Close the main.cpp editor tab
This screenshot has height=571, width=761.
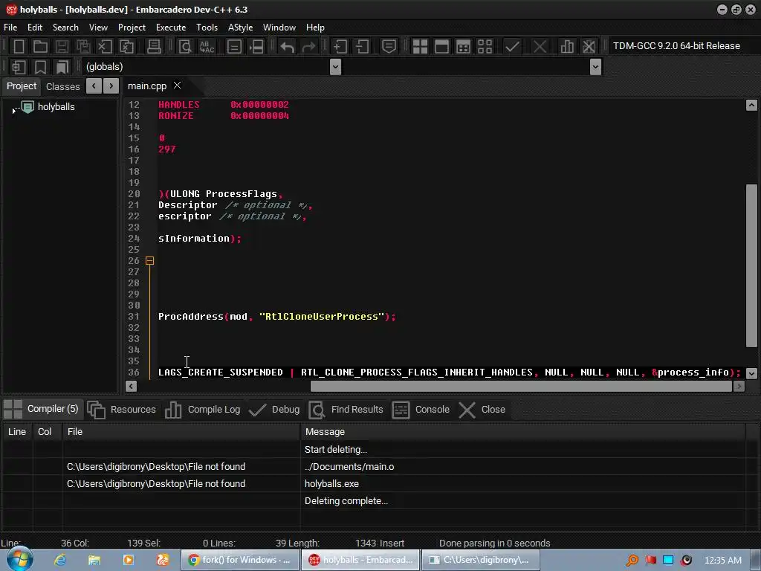tap(178, 86)
